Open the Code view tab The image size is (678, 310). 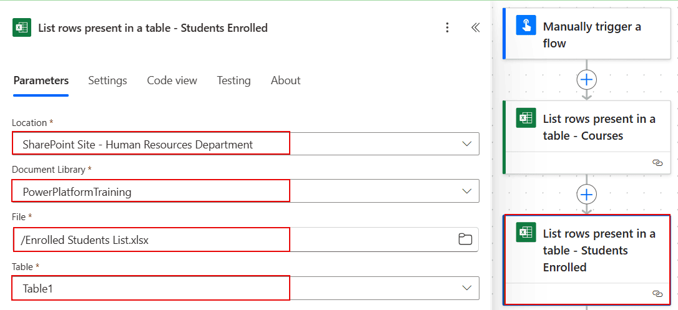[x=172, y=80]
